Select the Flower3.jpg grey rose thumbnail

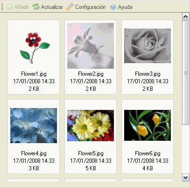pyautogui.click(x=148, y=46)
